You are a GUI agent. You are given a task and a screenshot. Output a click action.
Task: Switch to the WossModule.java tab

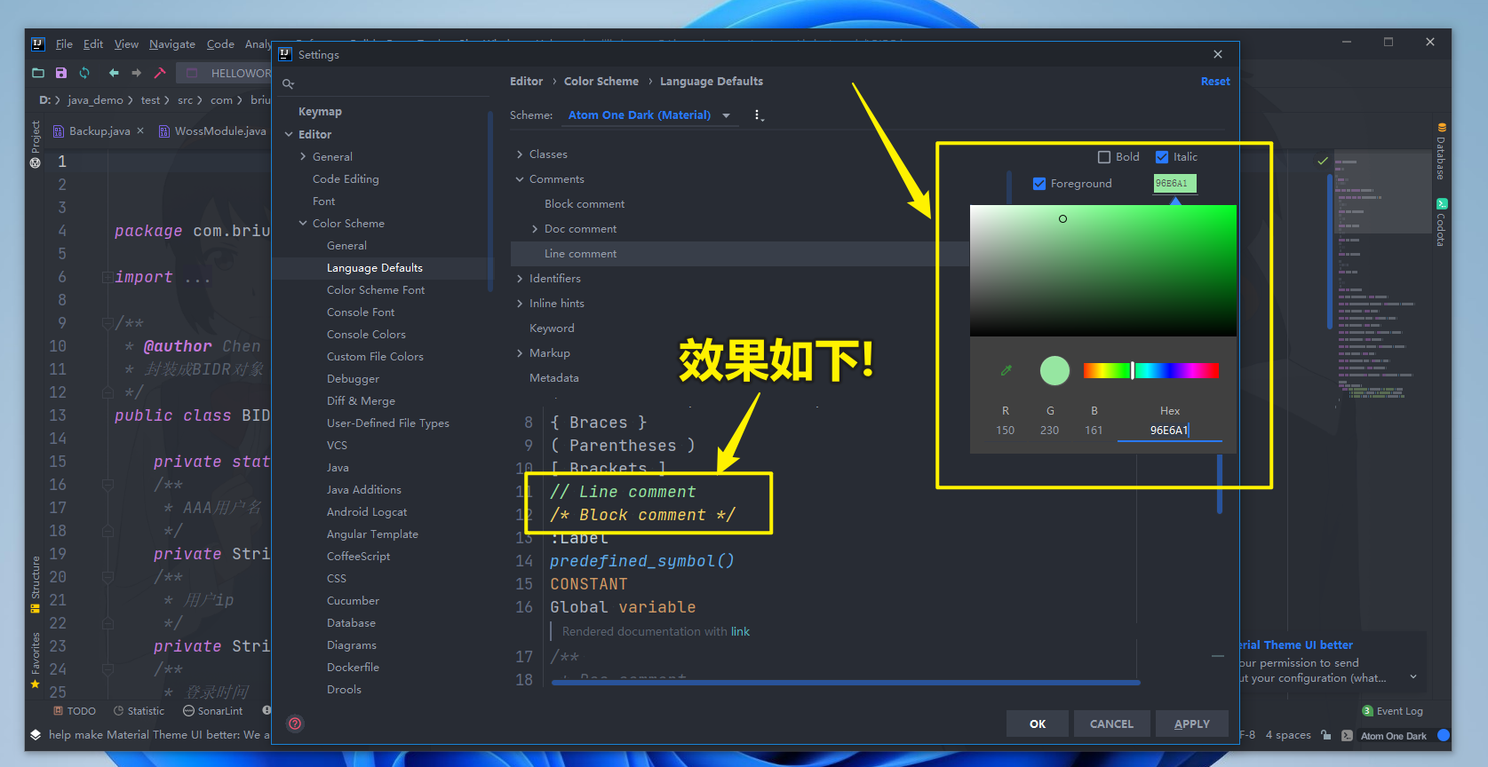tap(213, 130)
